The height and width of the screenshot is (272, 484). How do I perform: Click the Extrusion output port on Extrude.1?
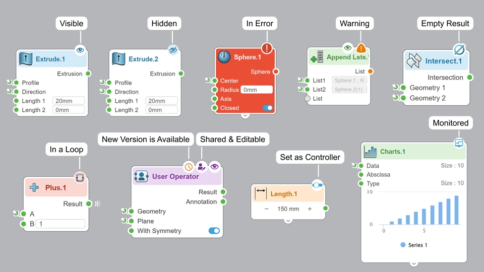tap(88, 74)
